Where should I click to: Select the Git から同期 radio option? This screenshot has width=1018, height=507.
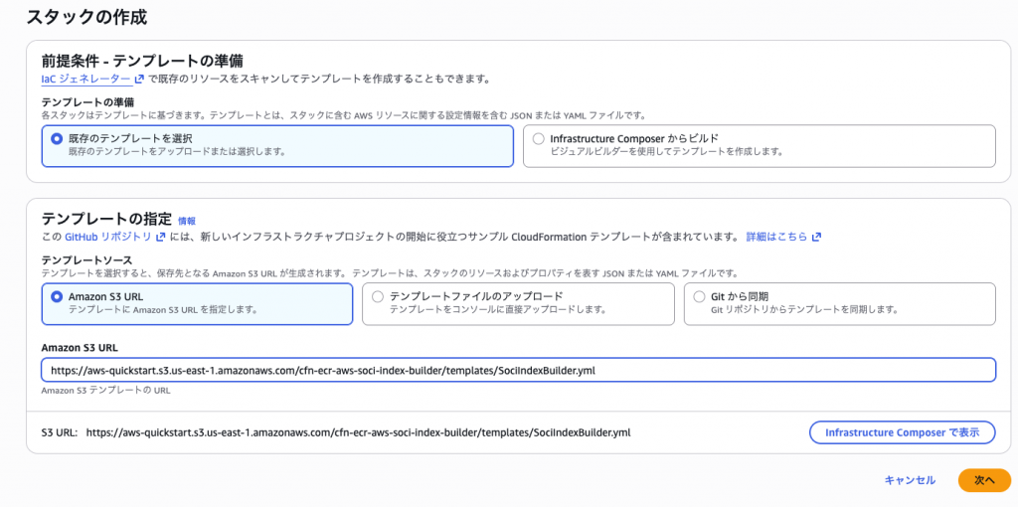point(700,296)
